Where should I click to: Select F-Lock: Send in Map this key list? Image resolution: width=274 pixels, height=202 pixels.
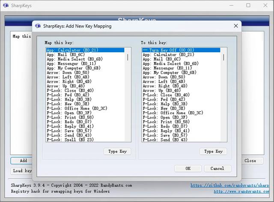pos(85,135)
